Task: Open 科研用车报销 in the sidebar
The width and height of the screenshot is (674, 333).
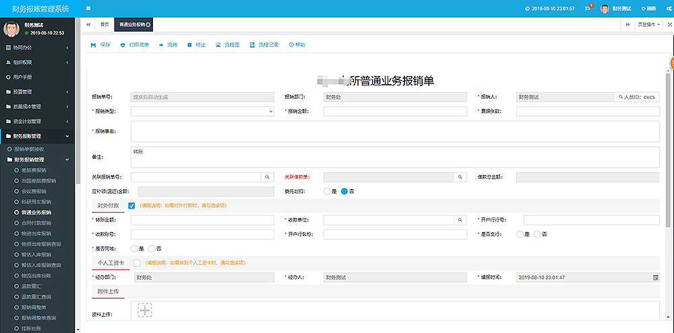Action: click(x=37, y=202)
